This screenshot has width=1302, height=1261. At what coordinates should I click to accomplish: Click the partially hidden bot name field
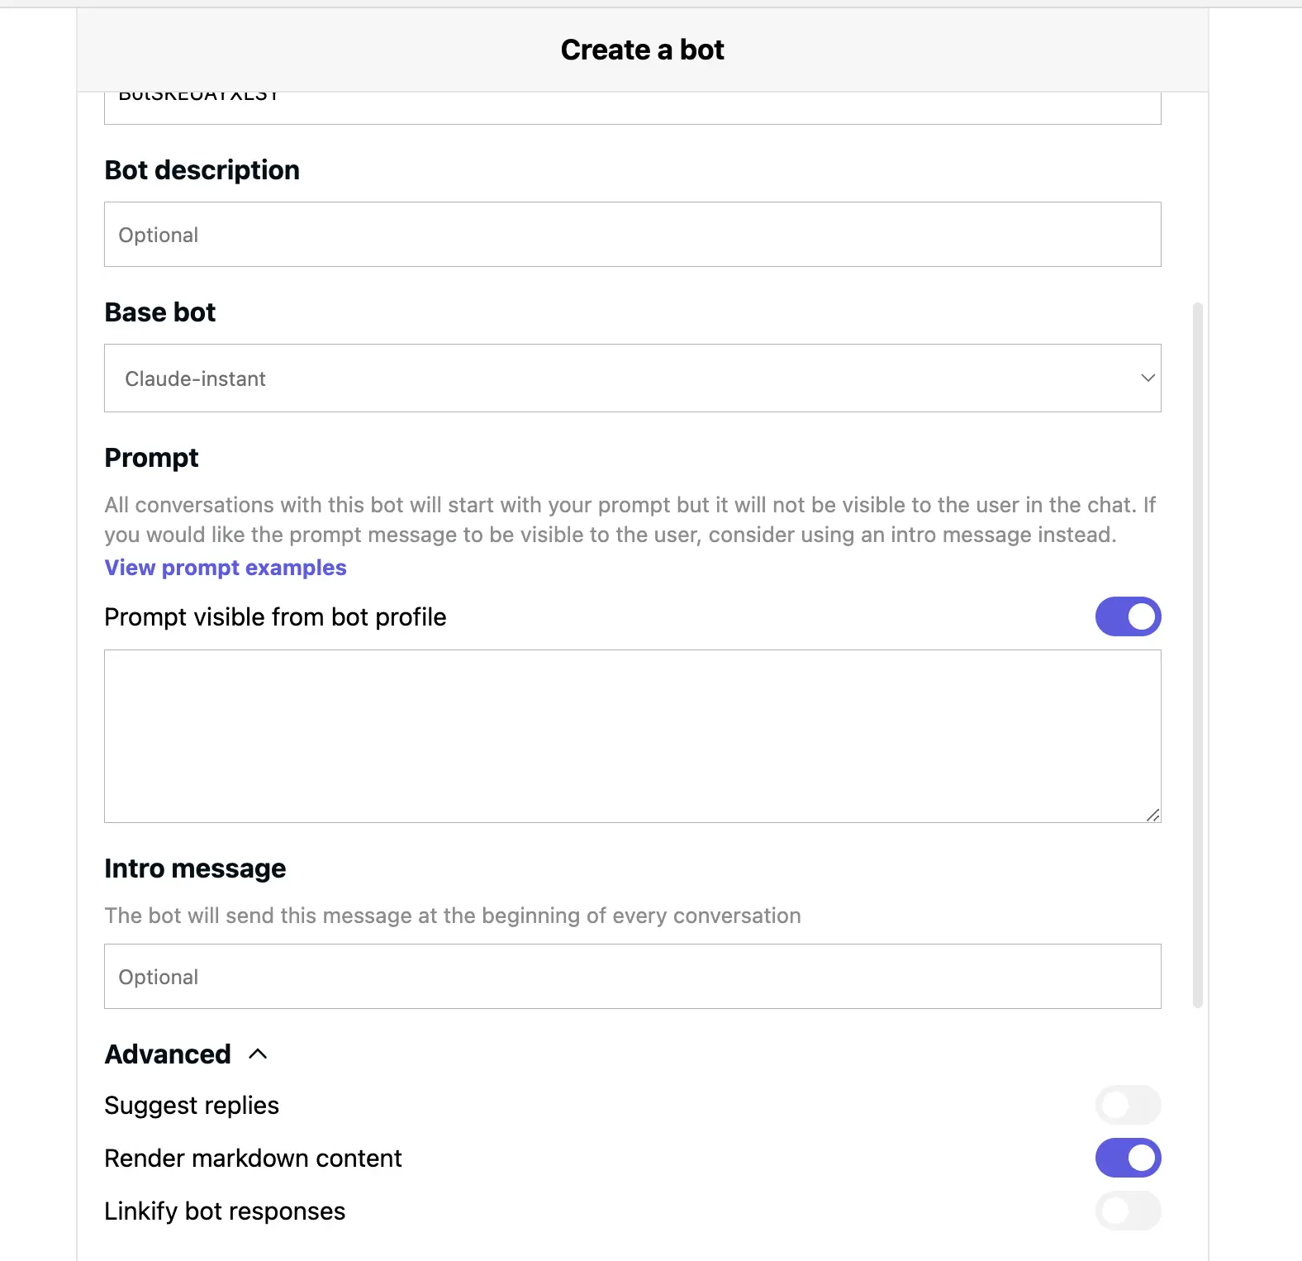click(632, 107)
